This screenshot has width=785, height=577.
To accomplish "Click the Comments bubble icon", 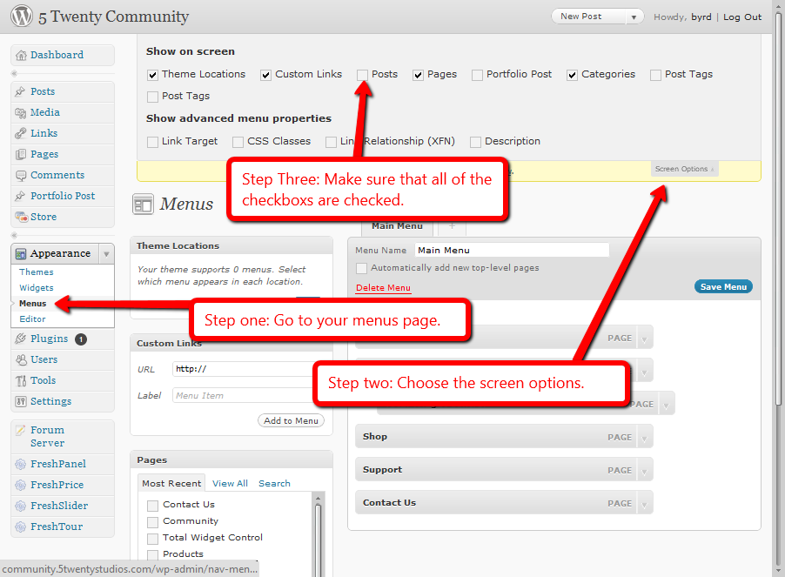I will [21, 175].
